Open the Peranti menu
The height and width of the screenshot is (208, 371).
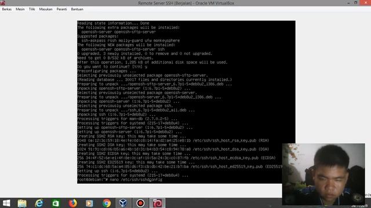(x=62, y=9)
